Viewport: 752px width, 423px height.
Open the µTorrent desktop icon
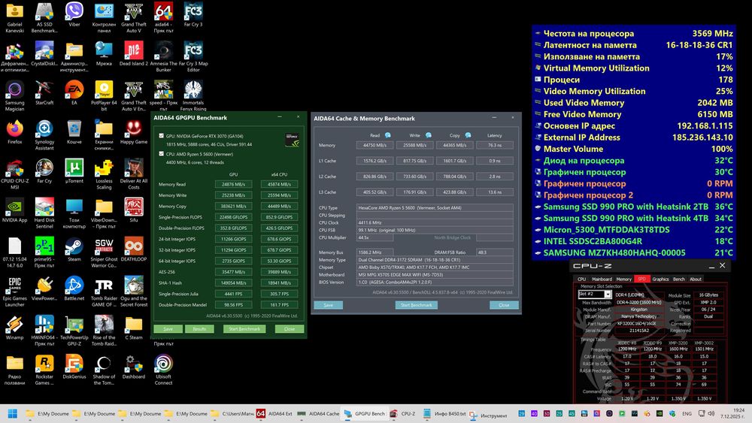click(74, 172)
